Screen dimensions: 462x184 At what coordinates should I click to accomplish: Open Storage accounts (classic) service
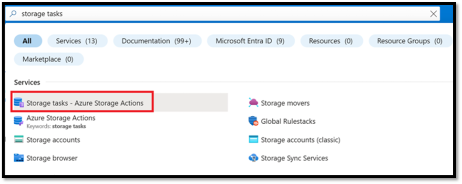300,140
